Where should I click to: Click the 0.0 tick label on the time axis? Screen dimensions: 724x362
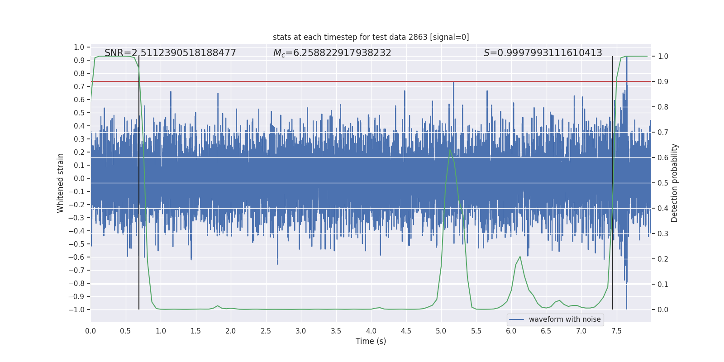click(x=90, y=331)
